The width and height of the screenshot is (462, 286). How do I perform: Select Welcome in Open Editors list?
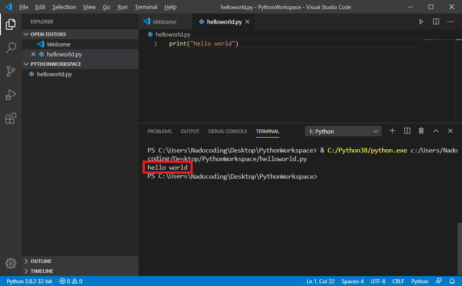point(80,44)
